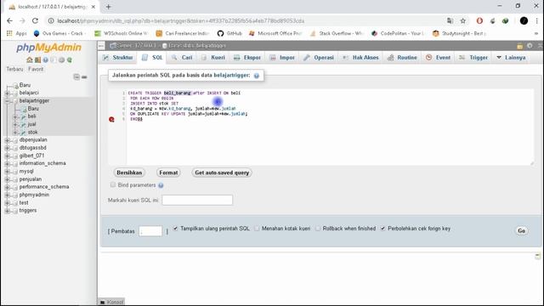This screenshot has width=544, height=306.
Task: Click Get auto-saved query button
Action: coord(222,173)
